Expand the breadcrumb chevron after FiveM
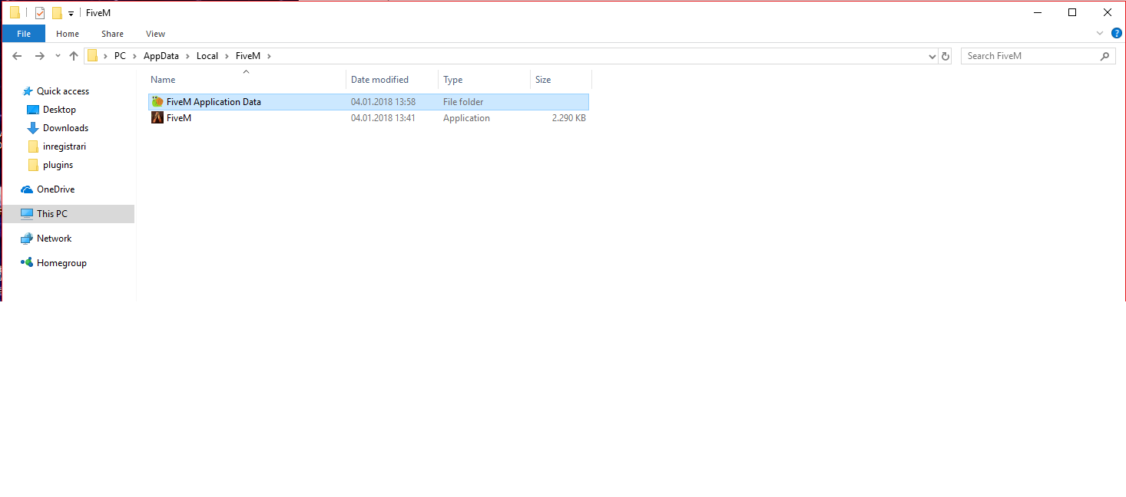 268,56
